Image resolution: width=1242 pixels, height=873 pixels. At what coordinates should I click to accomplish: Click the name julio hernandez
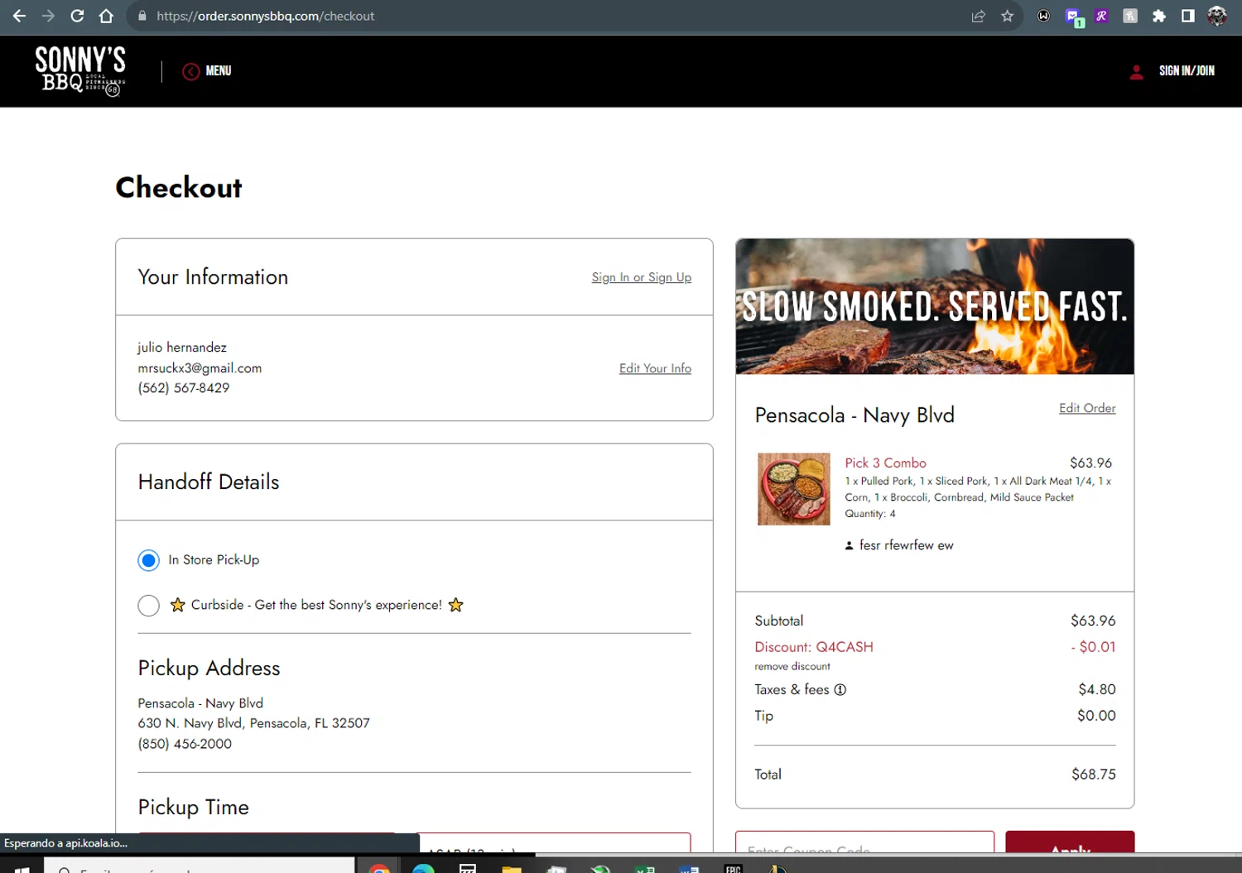tap(182, 348)
